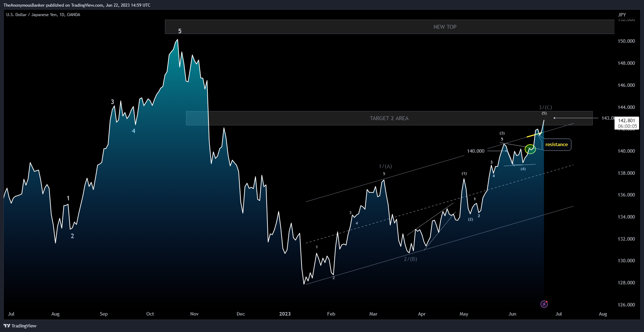The width and height of the screenshot is (644, 332).
Task: Select the '1/(A)' wave label
Action: click(385, 166)
